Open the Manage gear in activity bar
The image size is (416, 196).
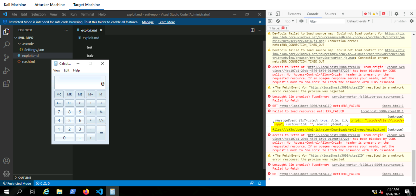click(6, 174)
